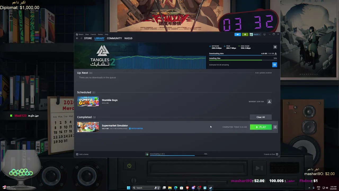Open Task View on the taskbar

point(164,188)
